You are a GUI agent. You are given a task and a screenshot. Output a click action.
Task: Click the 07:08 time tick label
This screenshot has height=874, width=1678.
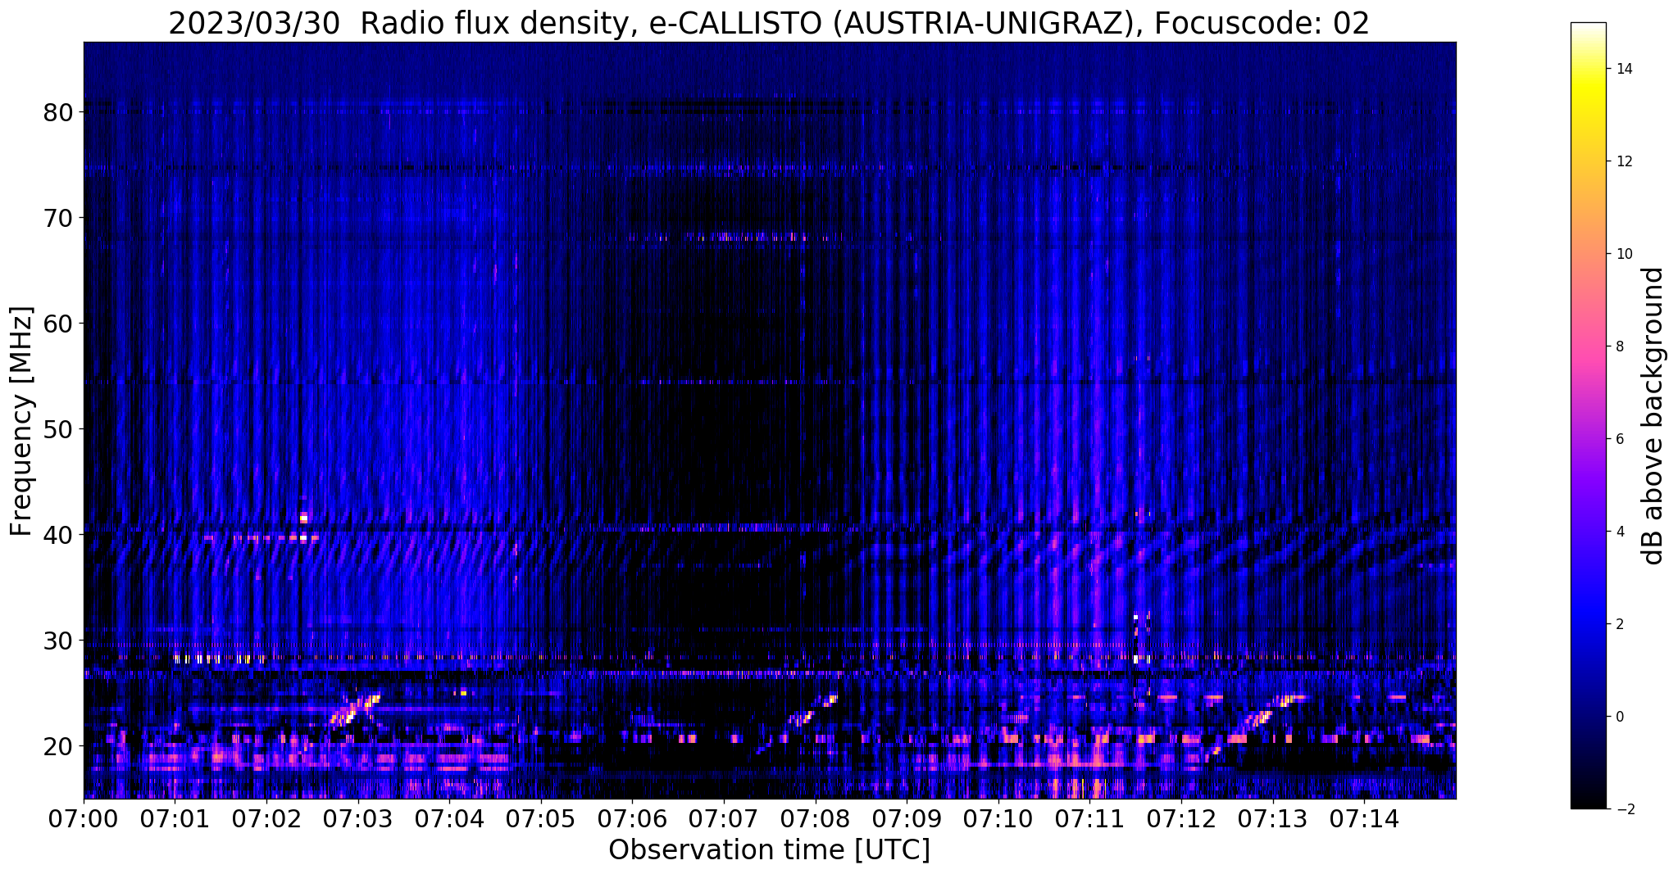click(815, 818)
